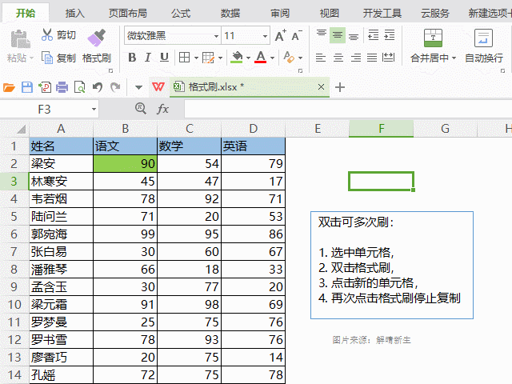Image resolution: width=512 pixels, height=384 pixels.
Task: Toggle Bold formatting
Action: [x=132, y=58]
